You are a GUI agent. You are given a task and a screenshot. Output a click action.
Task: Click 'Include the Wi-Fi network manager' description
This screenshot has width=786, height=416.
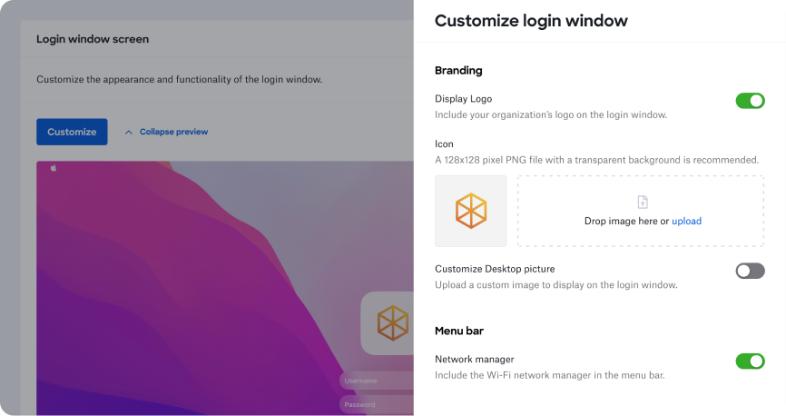pos(549,375)
